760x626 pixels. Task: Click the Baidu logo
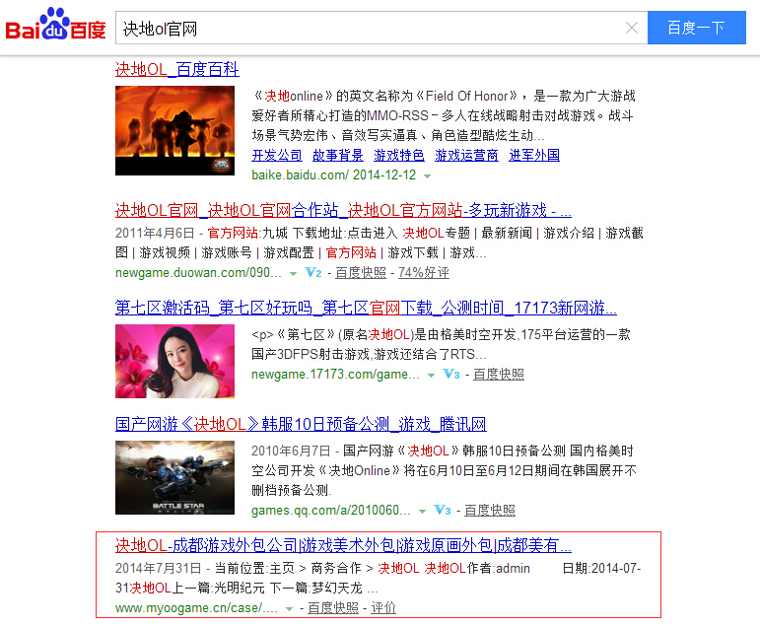pos(56,28)
